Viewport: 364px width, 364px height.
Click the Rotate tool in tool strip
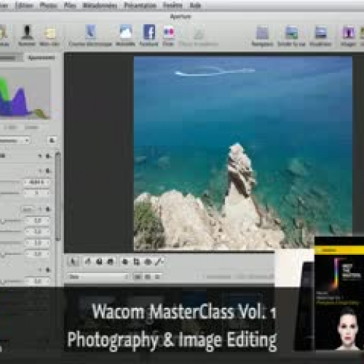[87, 261]
